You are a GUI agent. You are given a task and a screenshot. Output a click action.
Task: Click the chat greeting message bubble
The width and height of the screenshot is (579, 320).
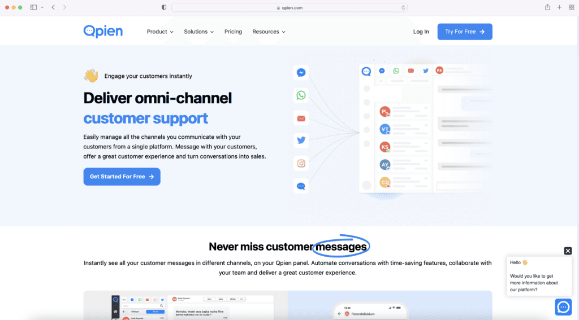(539, 276)
